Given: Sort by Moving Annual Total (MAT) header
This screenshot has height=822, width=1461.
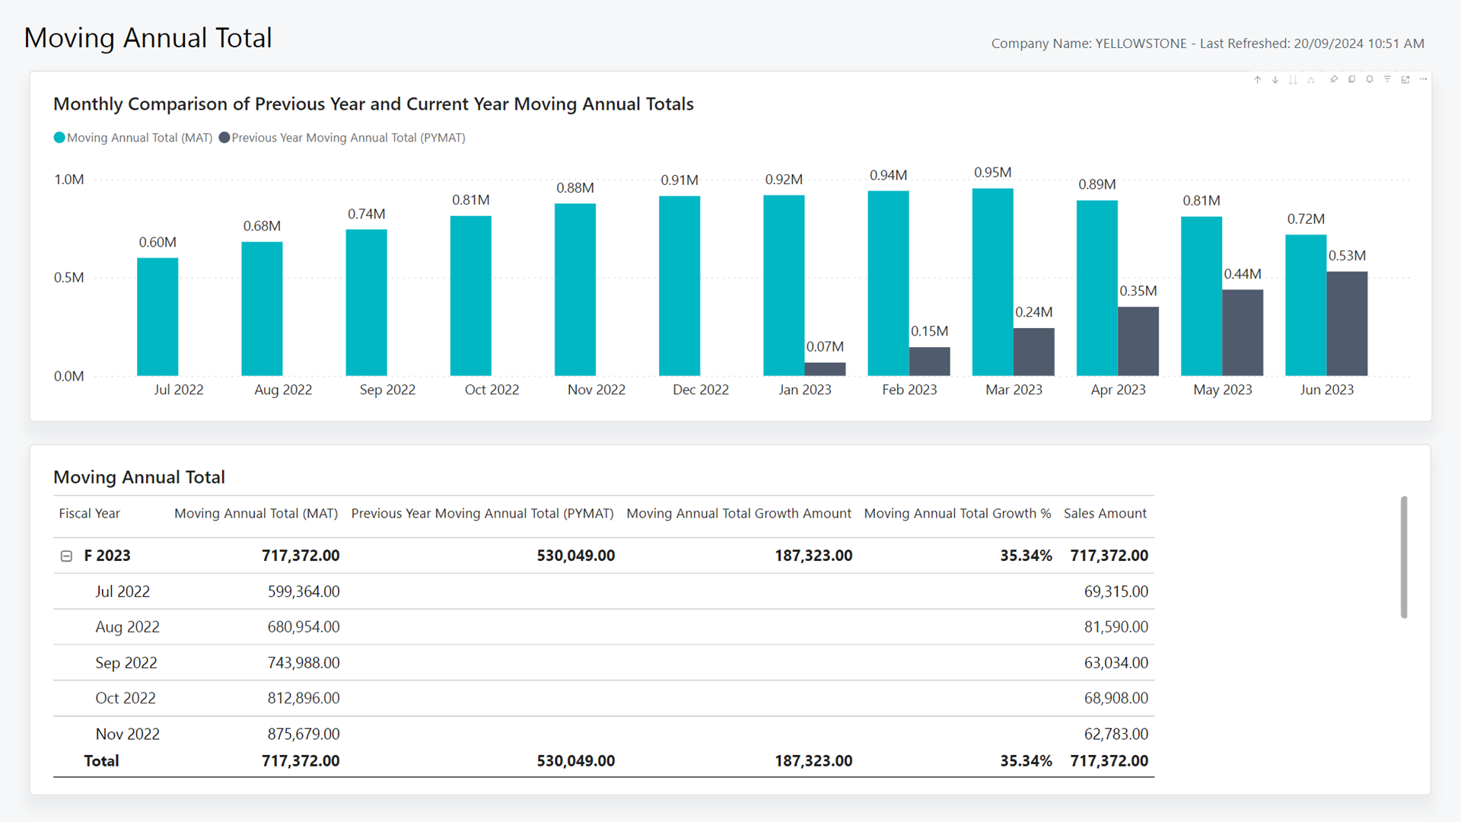Looking at the screenshot, I should tap(256, 514).
